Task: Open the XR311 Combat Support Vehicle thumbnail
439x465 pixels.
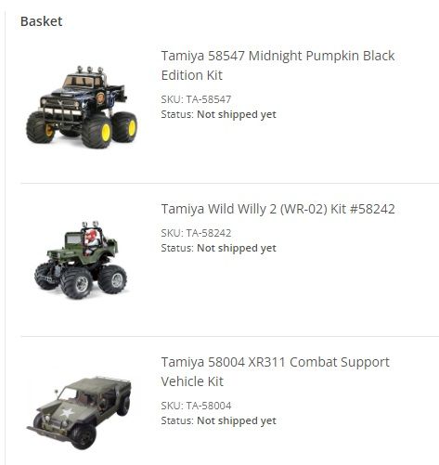Action: click(x=79, y=413)
